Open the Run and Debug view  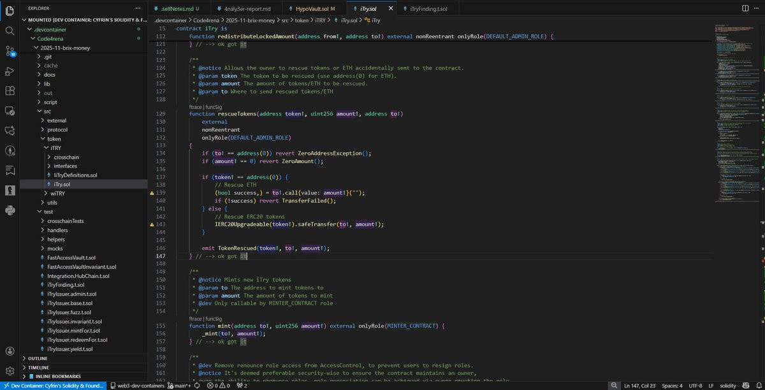click(x=10, y=71)
